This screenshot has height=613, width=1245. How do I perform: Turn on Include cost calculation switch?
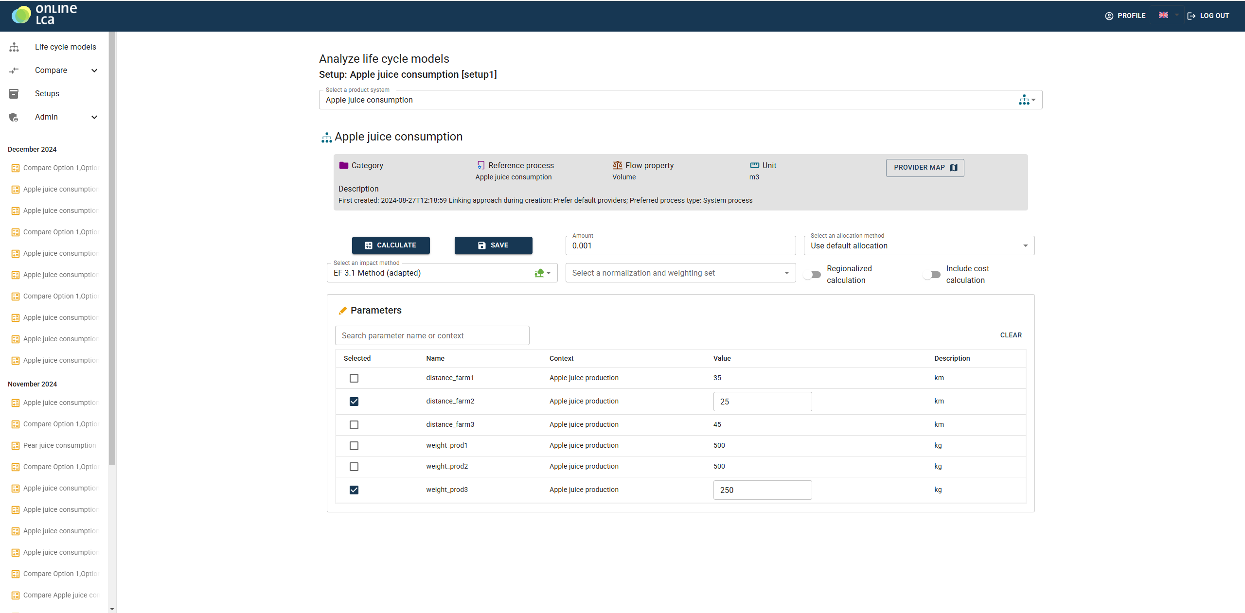pyautogui.click(x=931, y=275)
